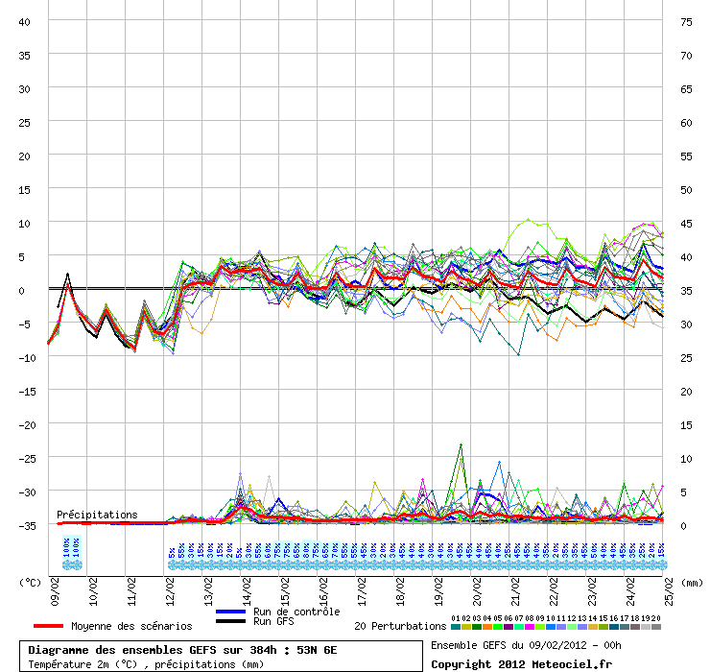Click the olive-yellow swatch for perturbation 02

tap(466, 627)
